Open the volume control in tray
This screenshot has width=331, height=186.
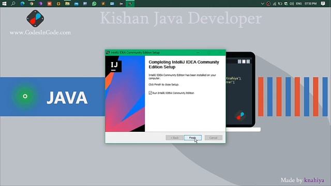[292, 4]
